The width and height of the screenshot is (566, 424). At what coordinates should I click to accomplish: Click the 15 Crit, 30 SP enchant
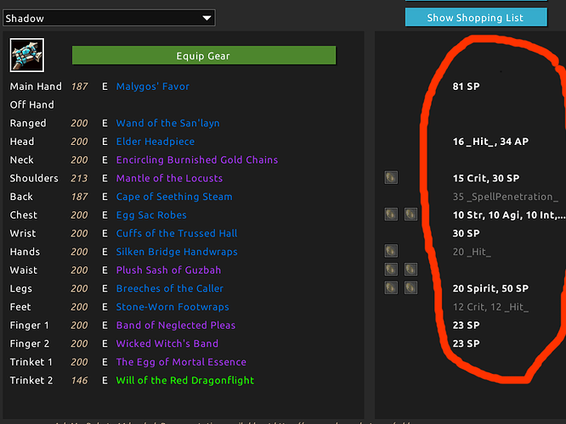tap(486, 178)
